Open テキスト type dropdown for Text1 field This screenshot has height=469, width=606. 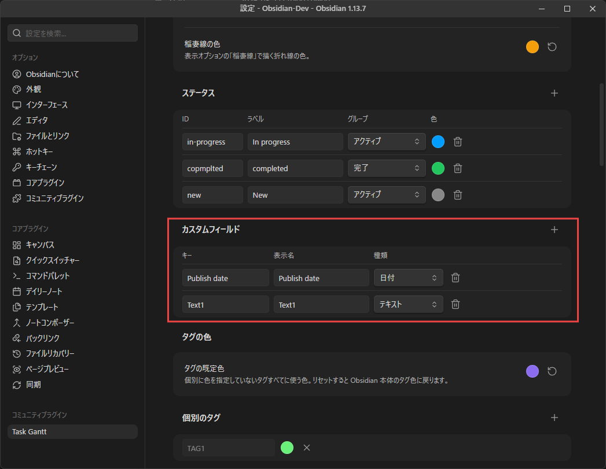click(x=408, y=305)
